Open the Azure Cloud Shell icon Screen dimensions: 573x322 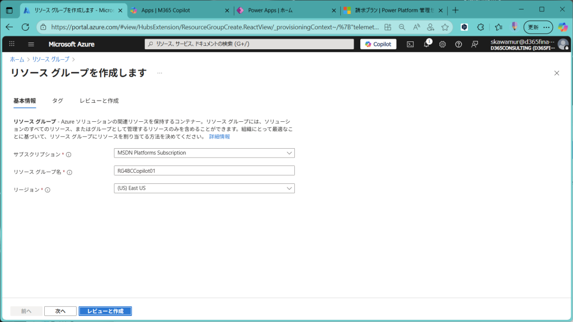pos(410,44)
